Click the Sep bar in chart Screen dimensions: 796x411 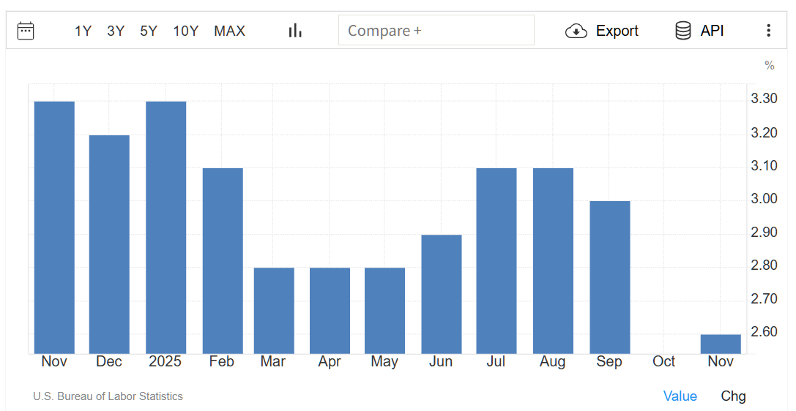(x=609, y=277)
